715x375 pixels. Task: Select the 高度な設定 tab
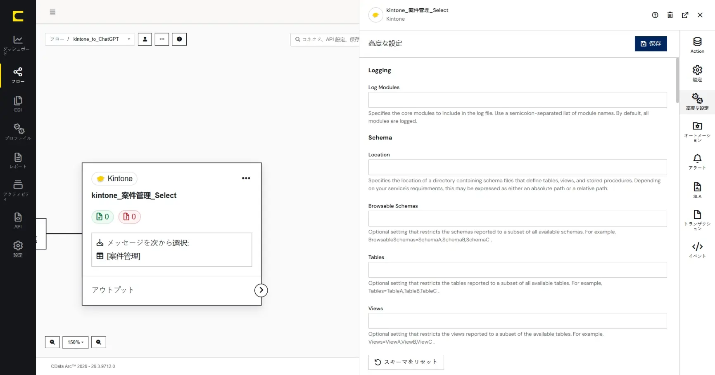click(697, 102)
